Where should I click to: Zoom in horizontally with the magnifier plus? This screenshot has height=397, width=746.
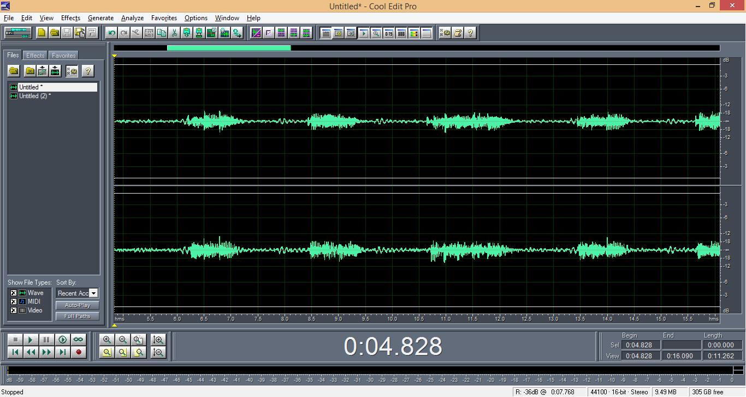[x=107, y=340]
